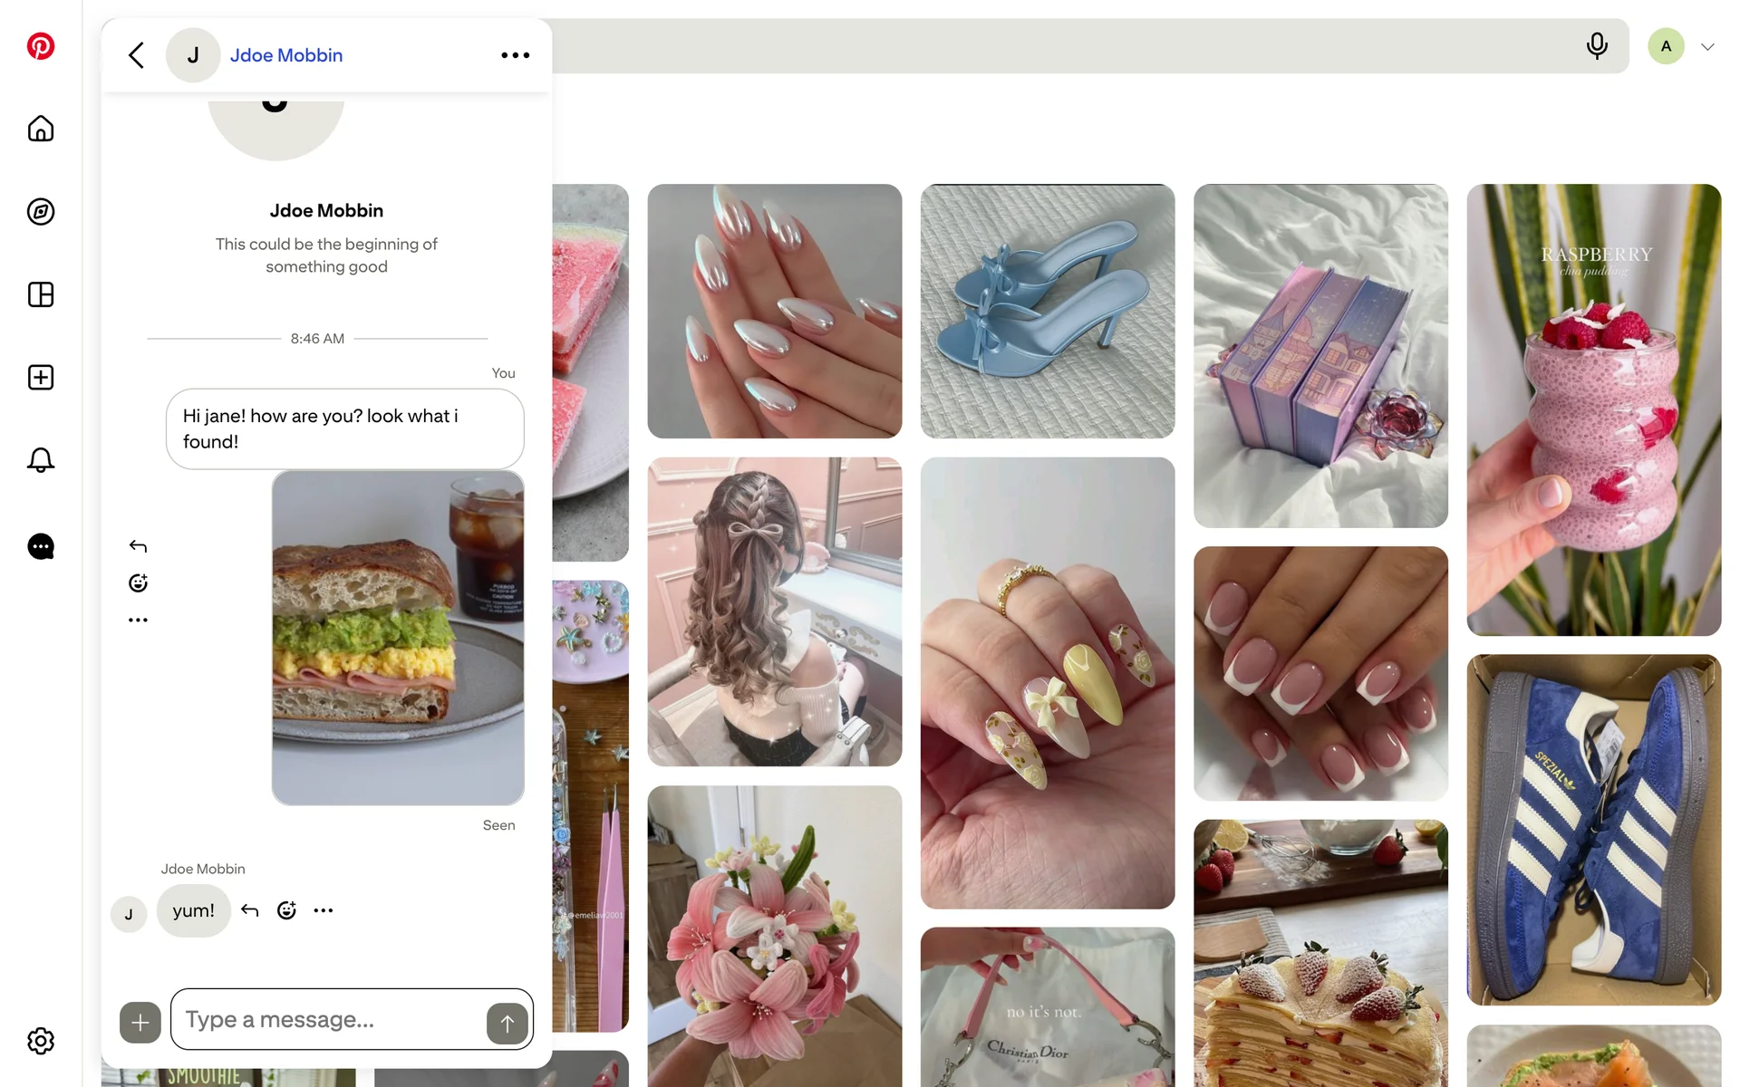Open the Explore compass icon
This screenshot has width=1740, height=1087.
coord(41,212)
